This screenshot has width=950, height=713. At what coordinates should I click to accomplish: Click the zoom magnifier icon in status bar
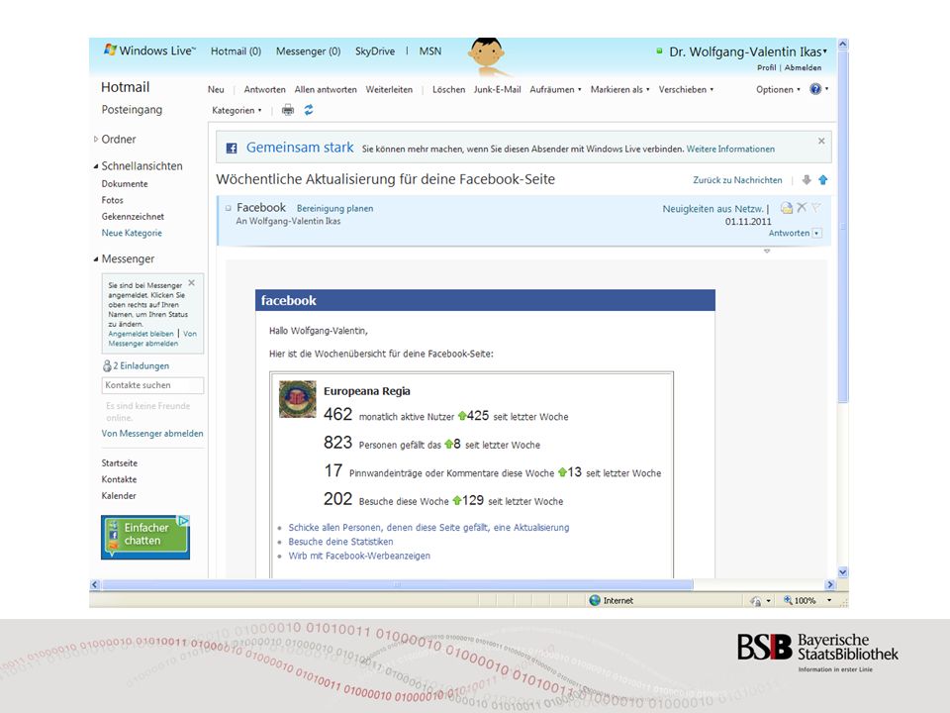click(x=788, y=600)
